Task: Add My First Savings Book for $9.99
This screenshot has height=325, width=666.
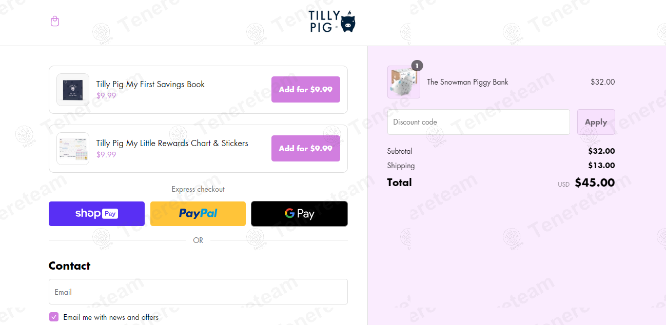Action: pos(305,89)
